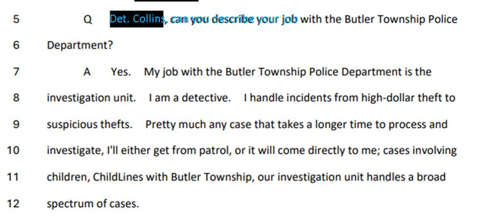Click the phrase "spectrum of cases."

click(x=93, y=203)
